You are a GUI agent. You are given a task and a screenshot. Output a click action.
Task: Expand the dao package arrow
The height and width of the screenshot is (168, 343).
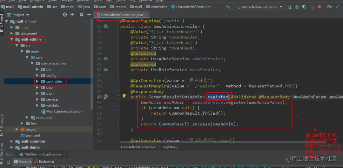[x=37, y=87]
